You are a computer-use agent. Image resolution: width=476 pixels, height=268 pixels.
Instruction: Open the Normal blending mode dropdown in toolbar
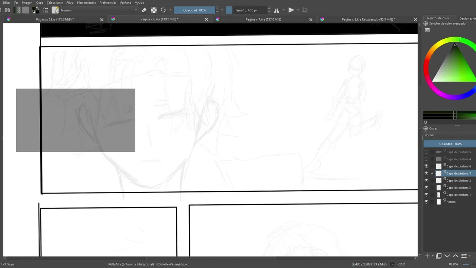[x=99, y=10]
